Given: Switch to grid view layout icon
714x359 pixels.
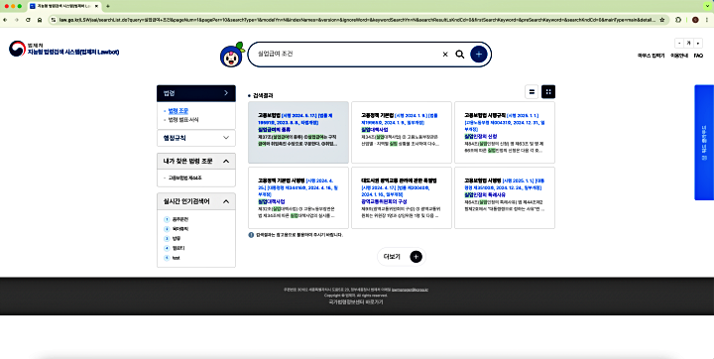Looking at the screenshot, I should pyautogui.click(x=548, y=91).
